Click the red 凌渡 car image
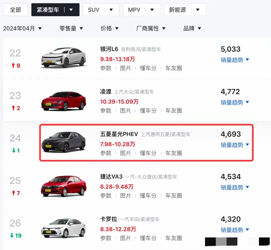This screenshot has height=250, width=271. point(64,100)
